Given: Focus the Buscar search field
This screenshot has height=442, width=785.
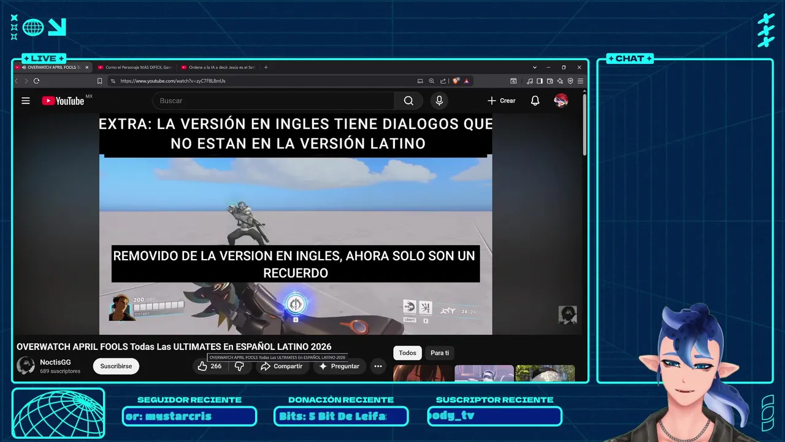Looking at the screenshot, I should click(274, 101).
